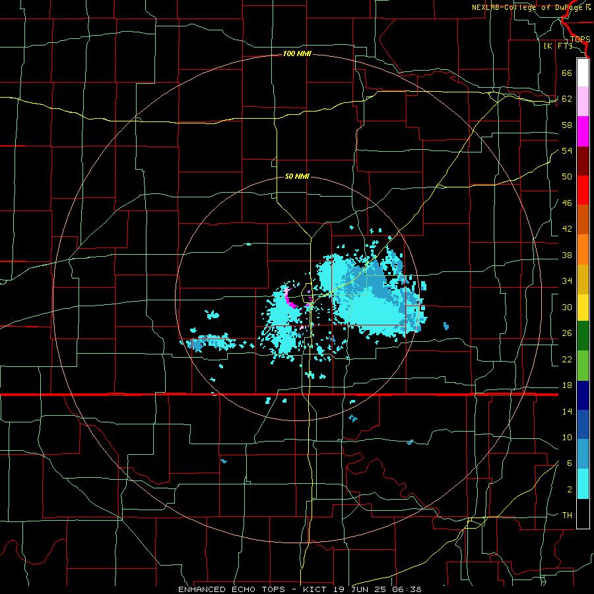Viewport: 594px width, 594px height.
Task: Select the dark green legend swatch
Action: (x=583, y=336)
